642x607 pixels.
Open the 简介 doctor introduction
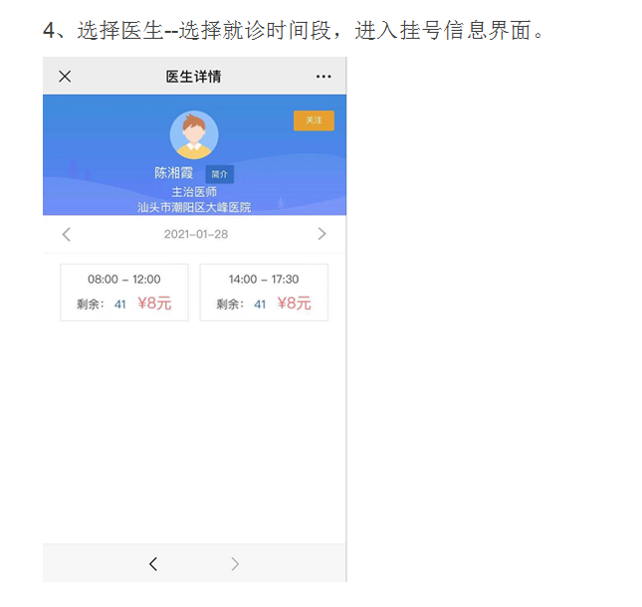tap(219, 174)
